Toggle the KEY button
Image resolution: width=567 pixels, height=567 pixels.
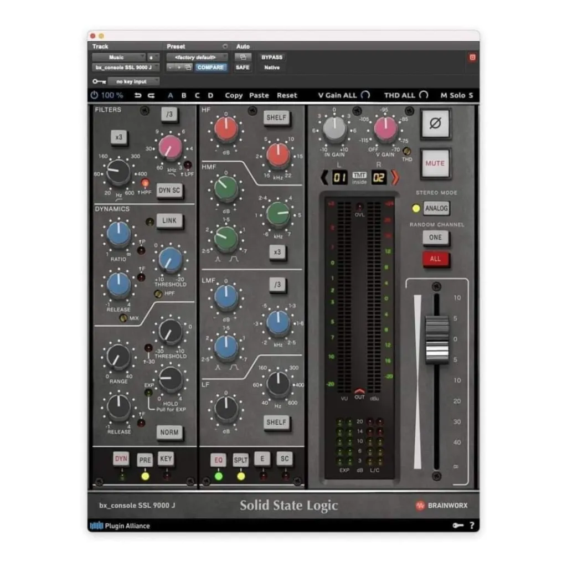click(166, 459)
